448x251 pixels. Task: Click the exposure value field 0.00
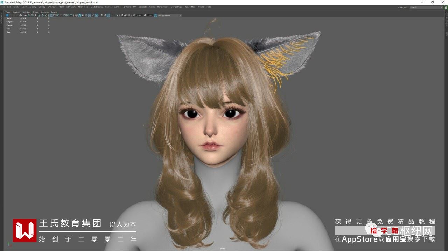(x=139, y=15)
